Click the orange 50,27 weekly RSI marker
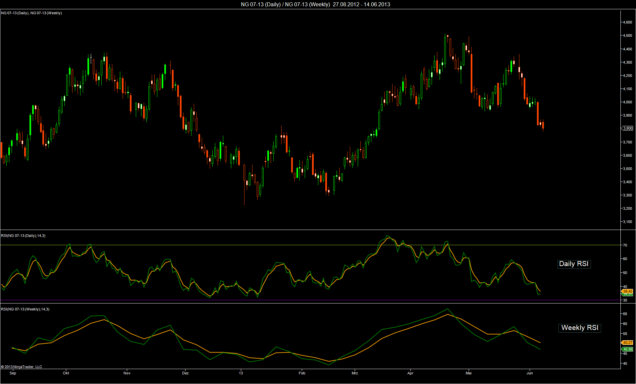 click(x=627, y=343)
